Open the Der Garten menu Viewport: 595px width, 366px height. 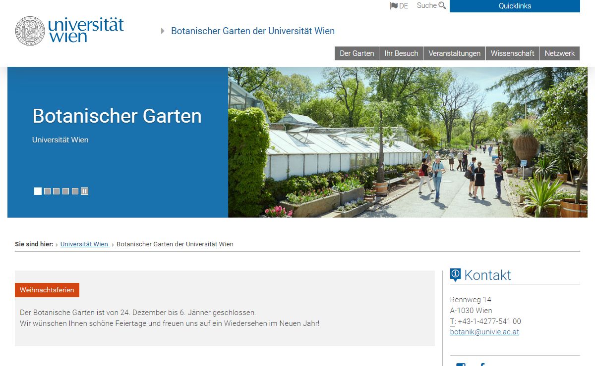point(357,53)
